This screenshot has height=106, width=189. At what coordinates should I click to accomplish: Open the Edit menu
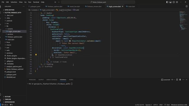pos(7,2)
